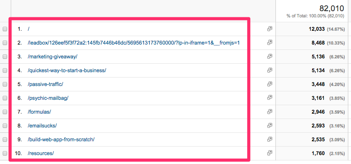Tick the checkbox for /resources/ row

tap(5, 153)
